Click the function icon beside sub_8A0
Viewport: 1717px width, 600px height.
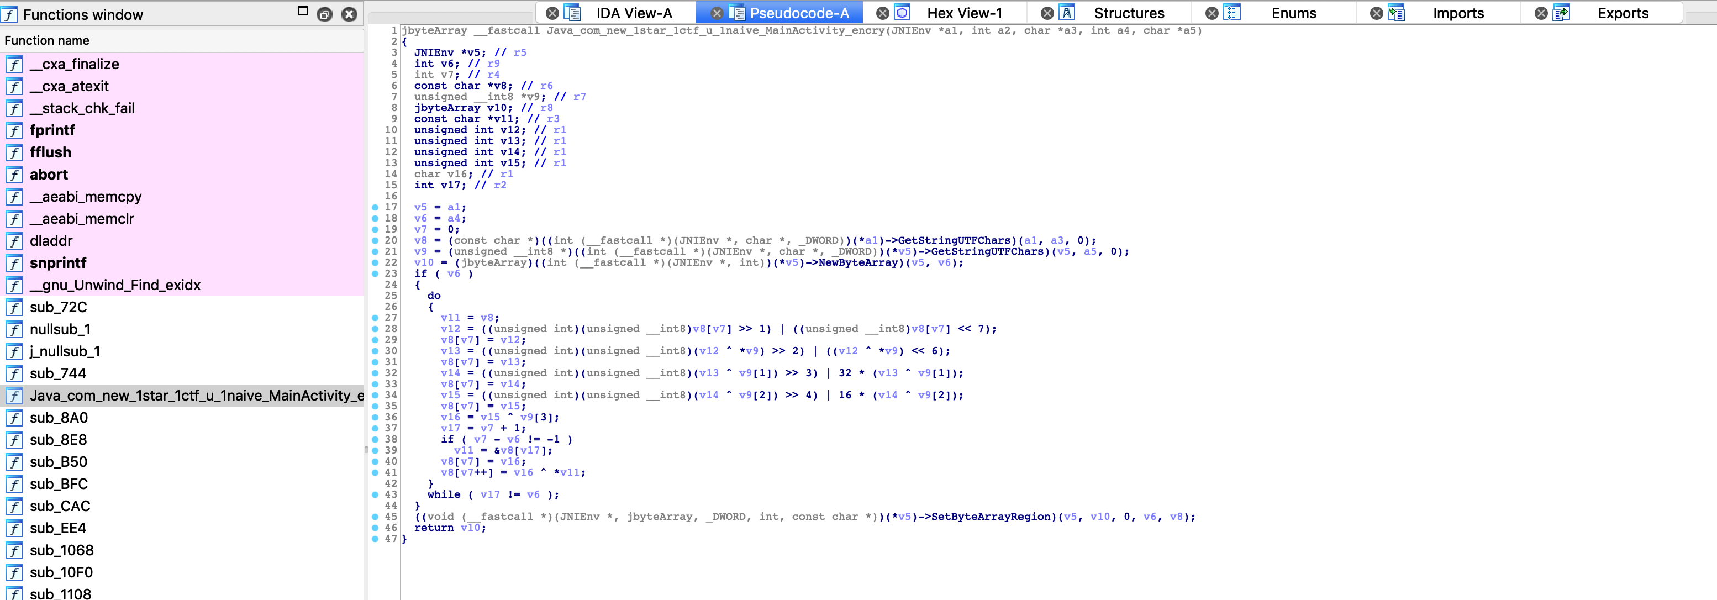click(14, 418)
